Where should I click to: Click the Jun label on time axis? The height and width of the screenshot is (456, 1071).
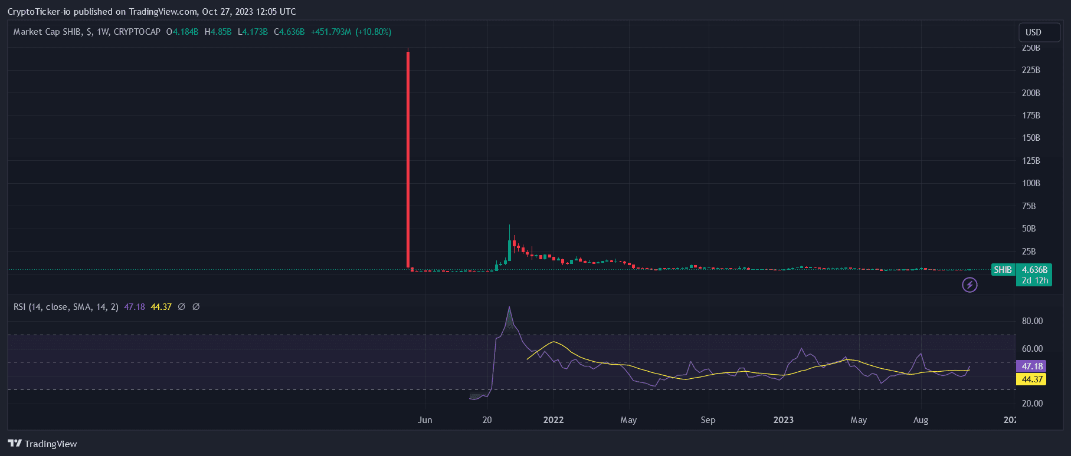(425, 420)
